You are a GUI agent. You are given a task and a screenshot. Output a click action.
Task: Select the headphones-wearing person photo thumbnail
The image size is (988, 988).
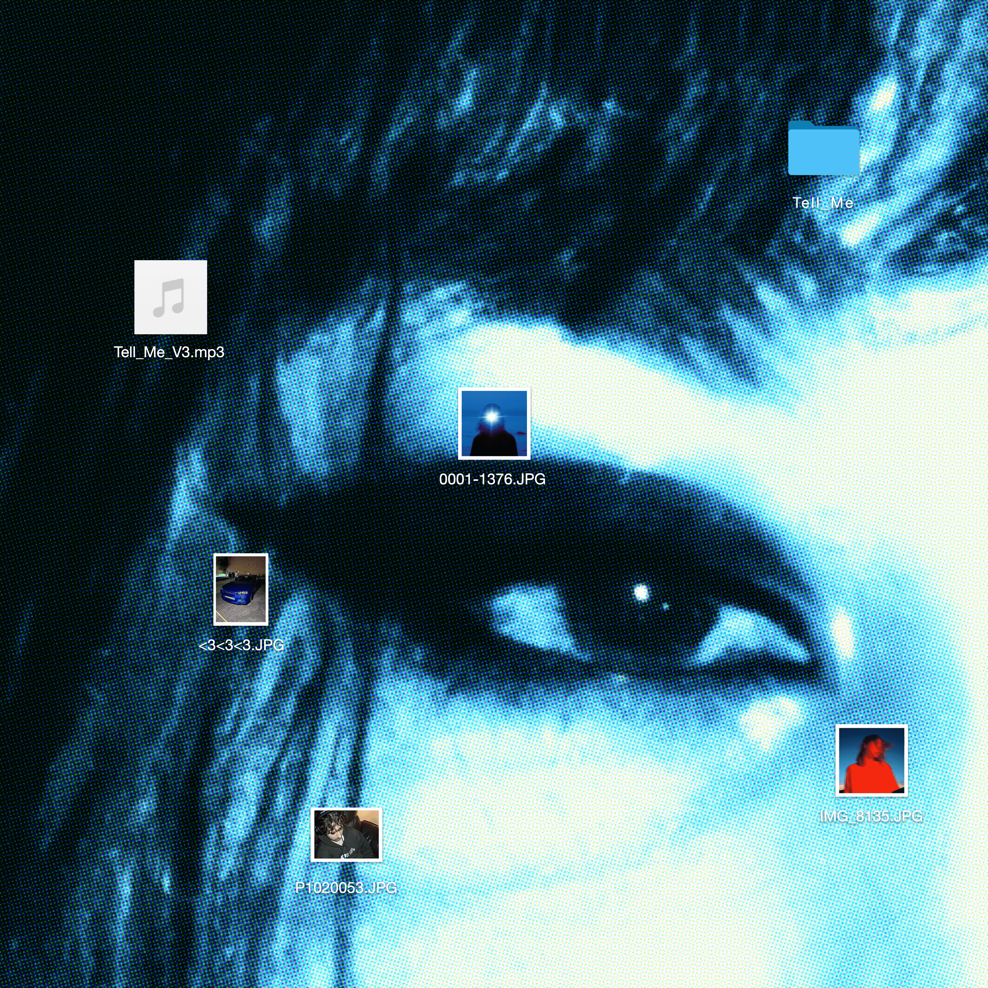(x=346, y=835)
